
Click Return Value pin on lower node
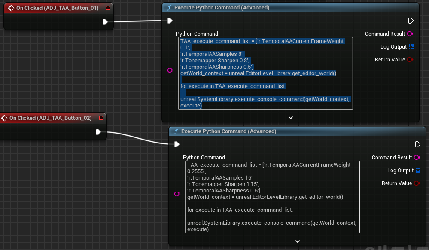[417, 183]
